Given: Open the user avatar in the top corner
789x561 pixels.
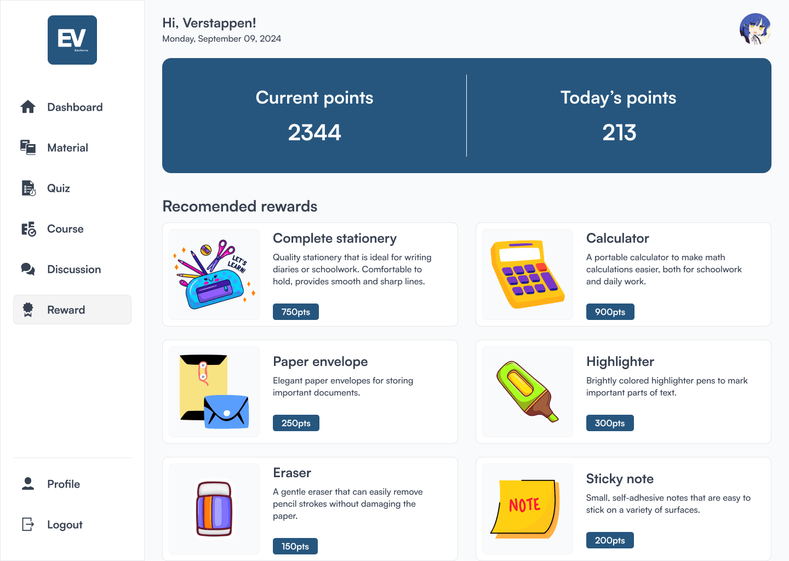Looking at the screenshot, I should click(755, 29).
